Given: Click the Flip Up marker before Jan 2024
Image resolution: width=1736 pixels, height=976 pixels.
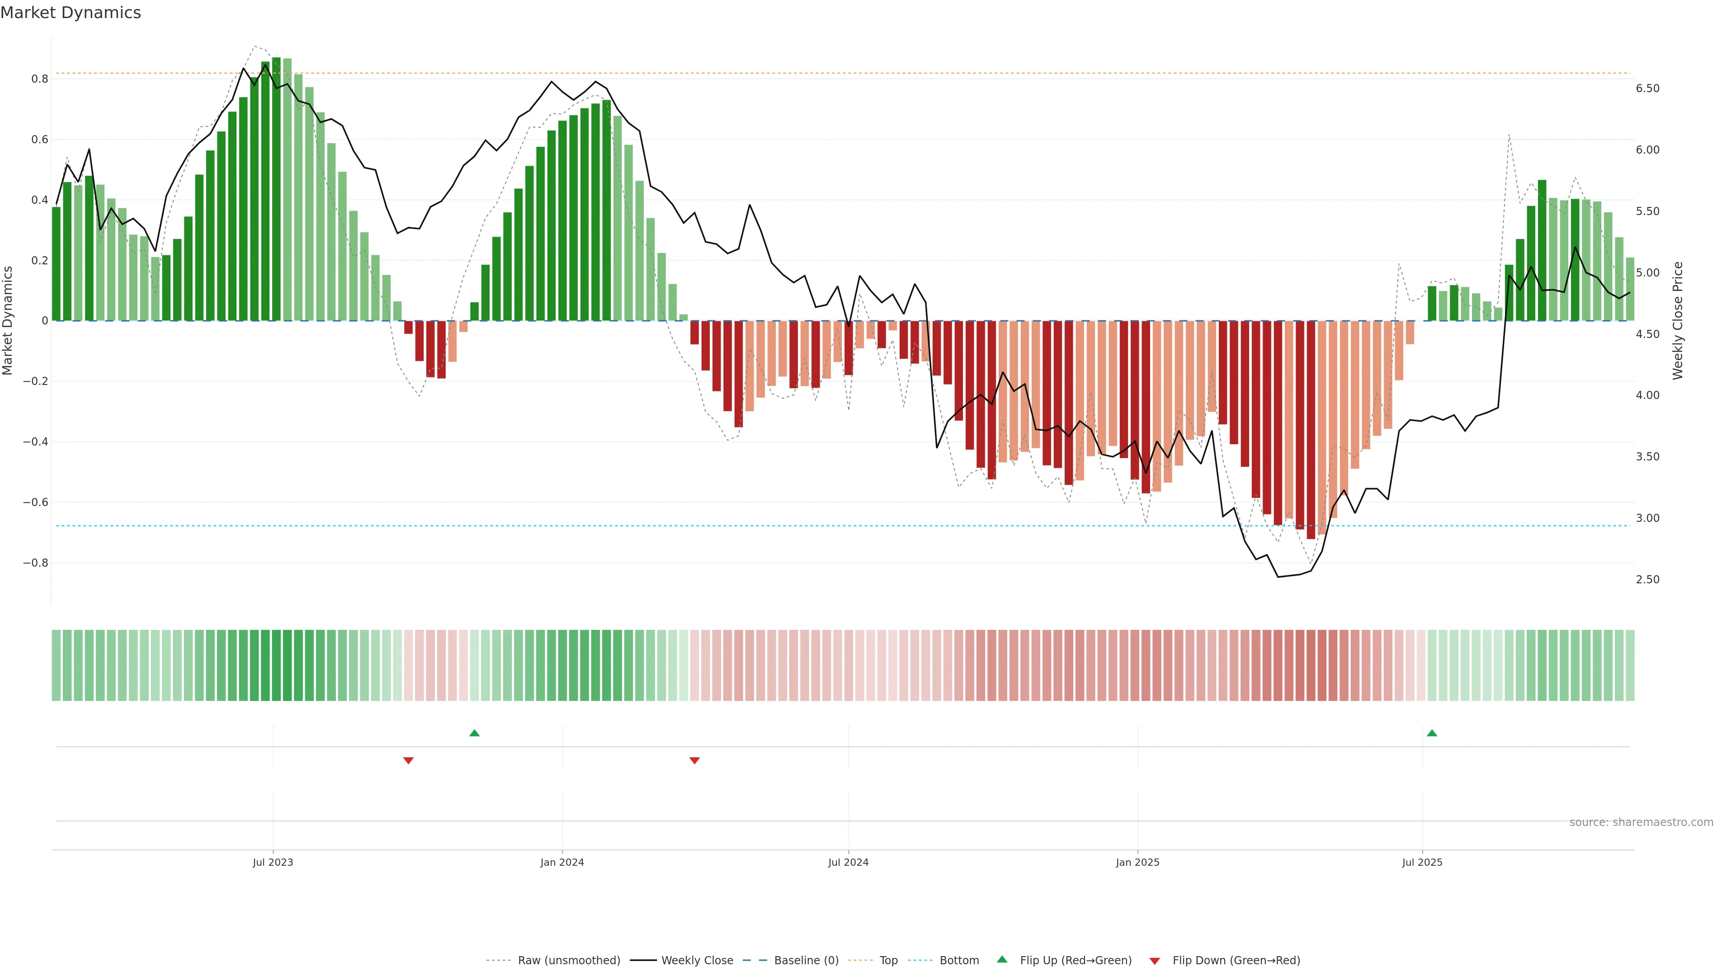Looking at the screenshot, I should click(474, 733).
